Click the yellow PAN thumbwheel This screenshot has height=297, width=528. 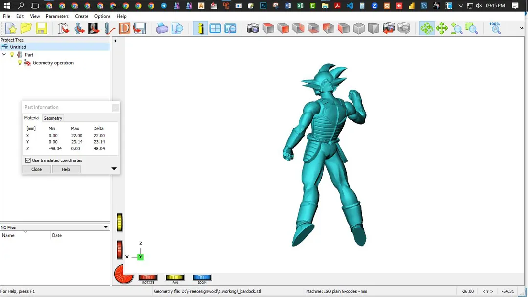[x=175, y=277]
